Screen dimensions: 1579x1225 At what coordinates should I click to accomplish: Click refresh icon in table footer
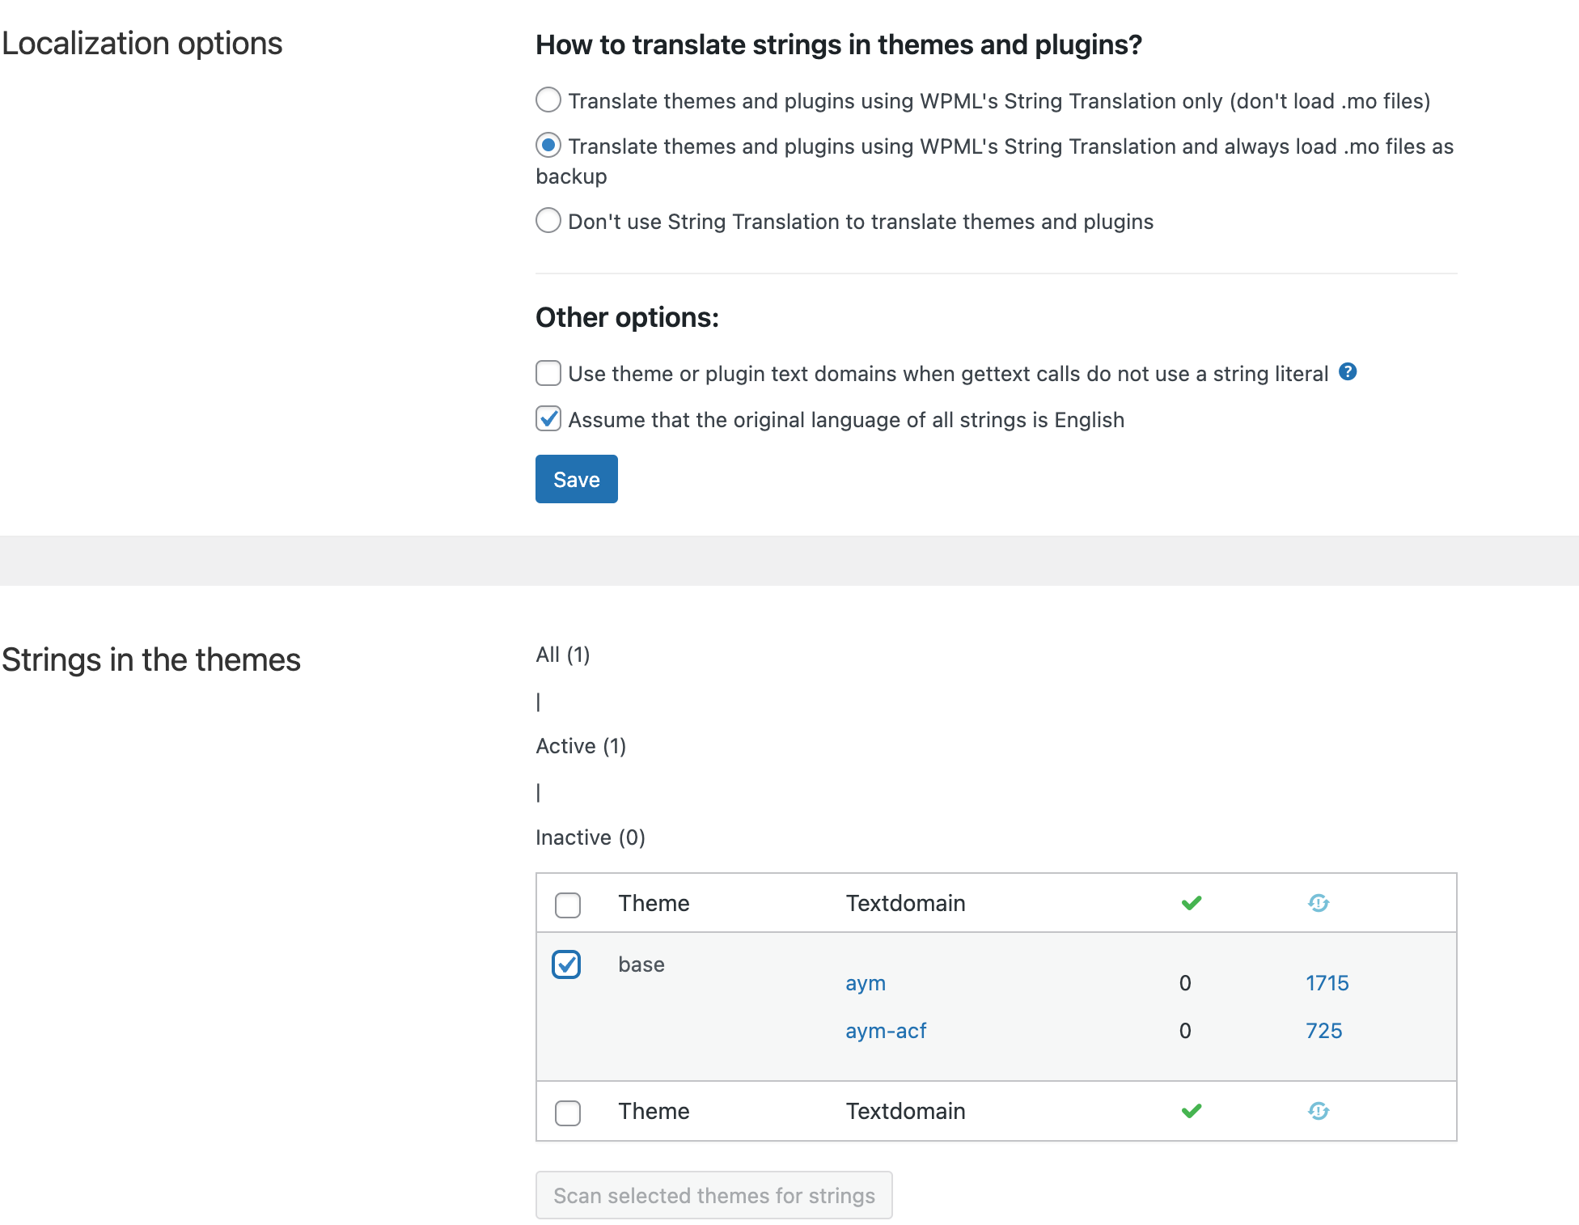[1319, 1111]
